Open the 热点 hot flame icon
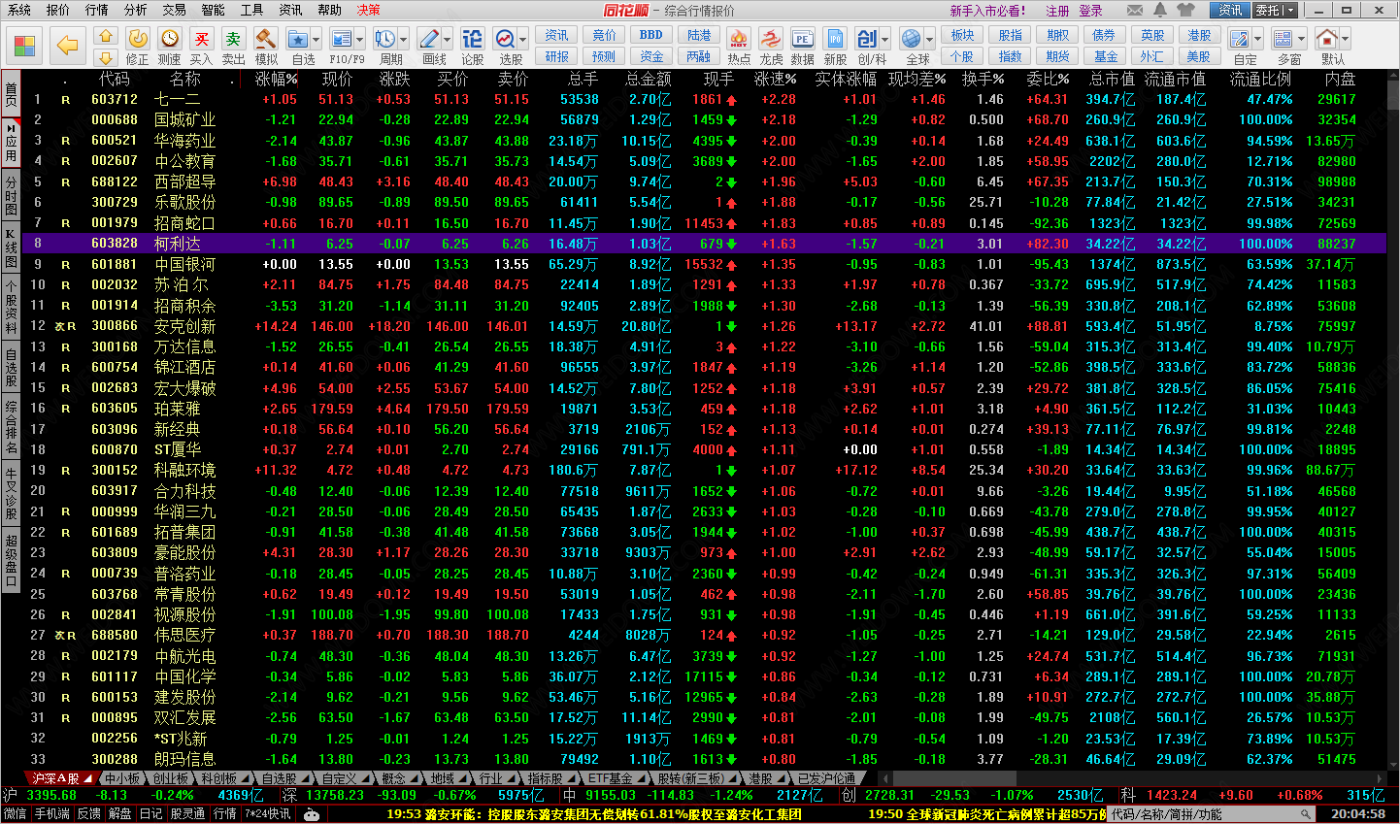Image resolution: width=1400 pixels, height=824 pixels. pyautogui.click(x=739, y=39)
